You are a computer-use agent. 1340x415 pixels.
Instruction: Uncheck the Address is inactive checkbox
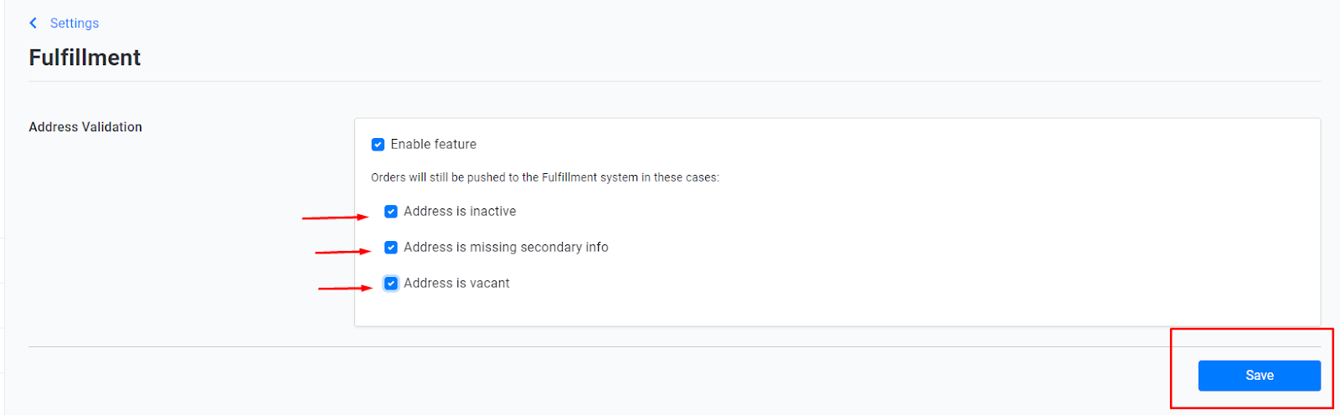coord(391,212)
